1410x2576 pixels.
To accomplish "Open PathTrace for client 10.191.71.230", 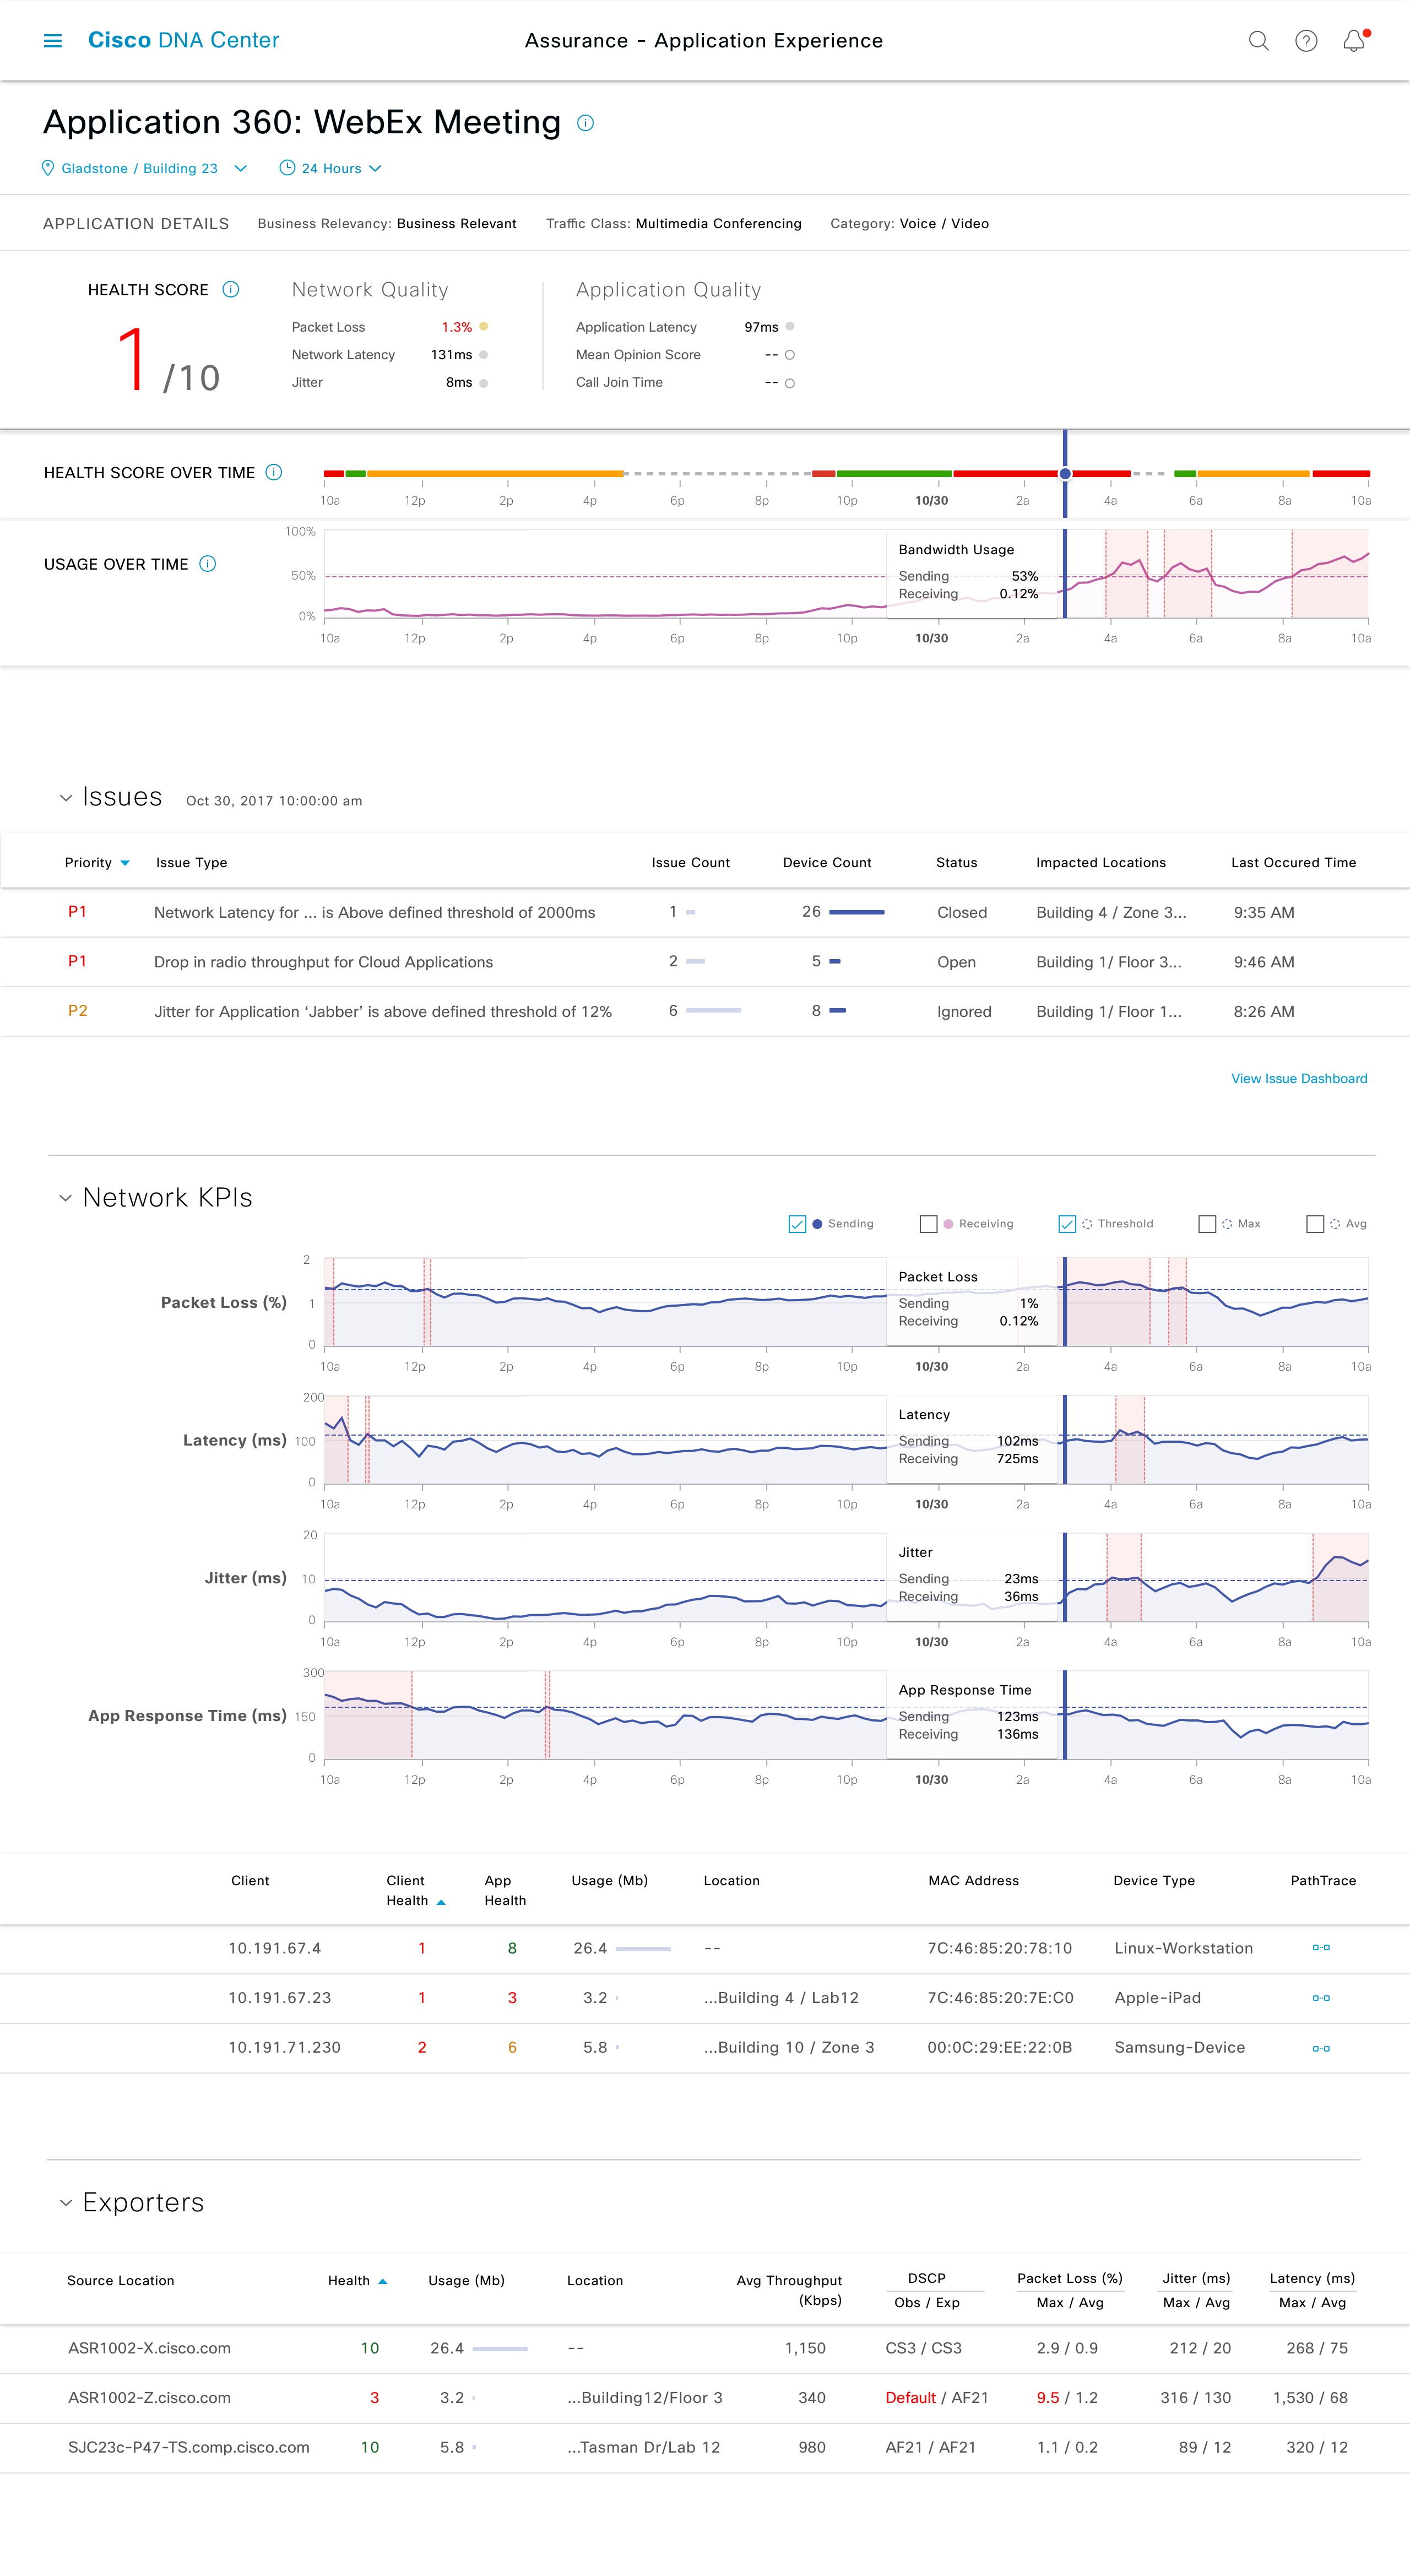I will 1321,2048.
